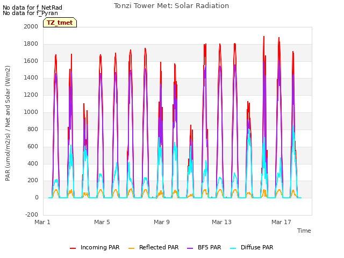
Task: Click the 400 y-axis tick label
Action: coord(33,163)
